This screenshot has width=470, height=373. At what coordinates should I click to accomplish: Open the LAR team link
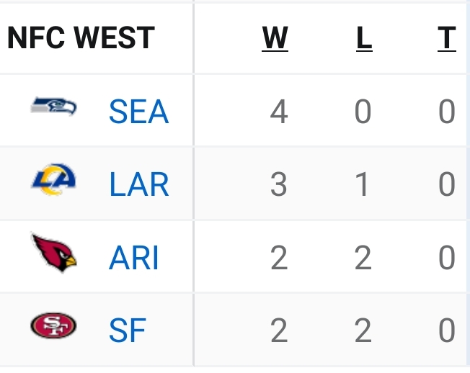tap(139, 184)
